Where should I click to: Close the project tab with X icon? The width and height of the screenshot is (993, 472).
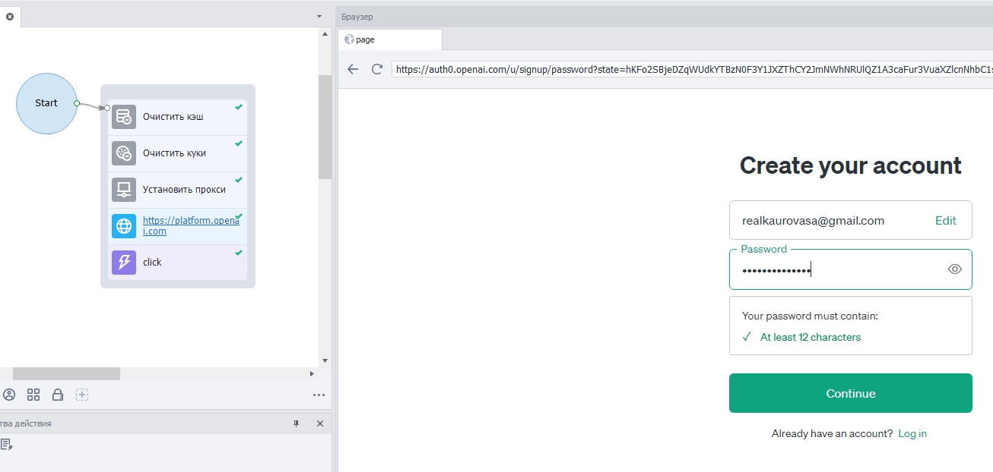10,16
